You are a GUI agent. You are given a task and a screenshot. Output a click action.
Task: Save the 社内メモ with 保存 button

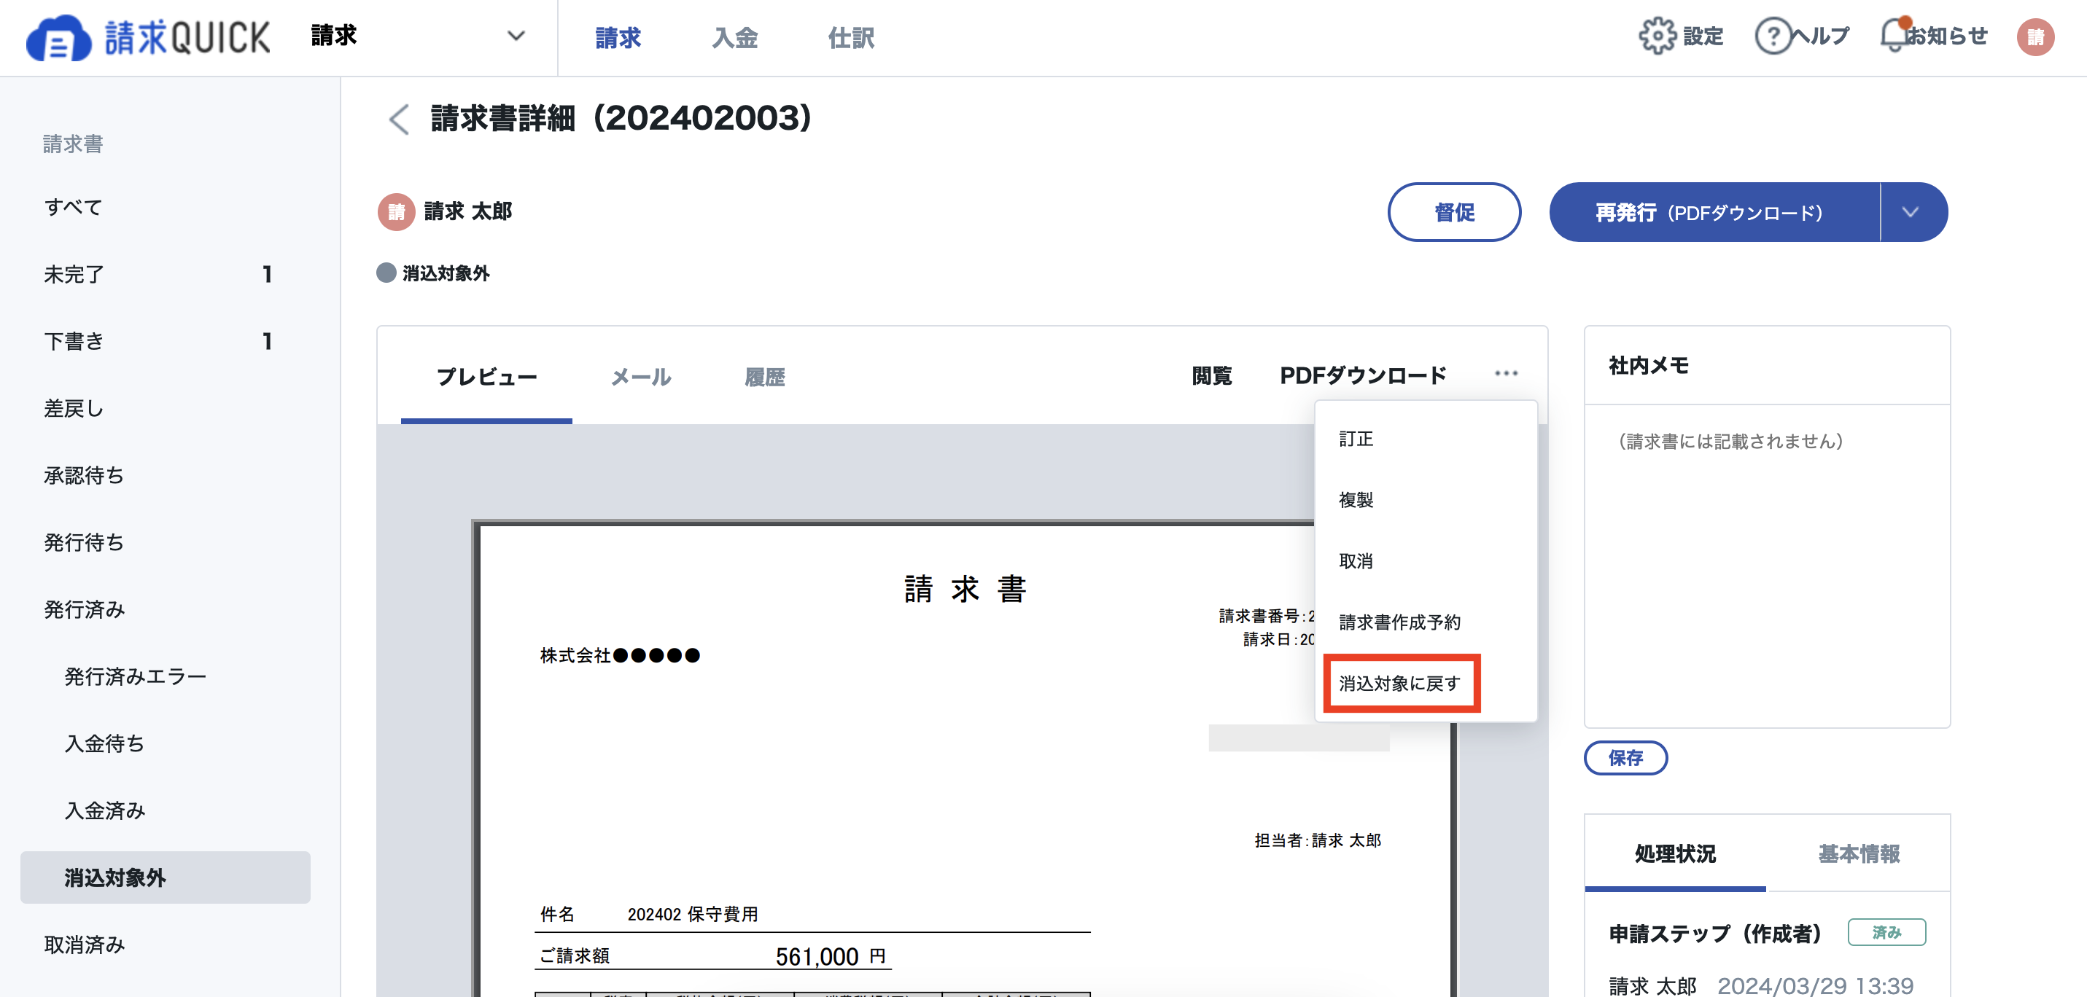[x=1626, y=758]
